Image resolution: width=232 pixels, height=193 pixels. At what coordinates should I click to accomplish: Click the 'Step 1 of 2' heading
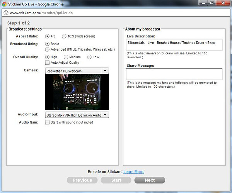pyautogui.click(x=19, y=23)
